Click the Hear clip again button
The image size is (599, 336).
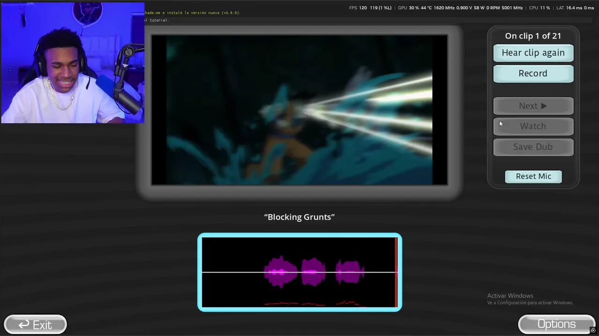coord(533,53)
